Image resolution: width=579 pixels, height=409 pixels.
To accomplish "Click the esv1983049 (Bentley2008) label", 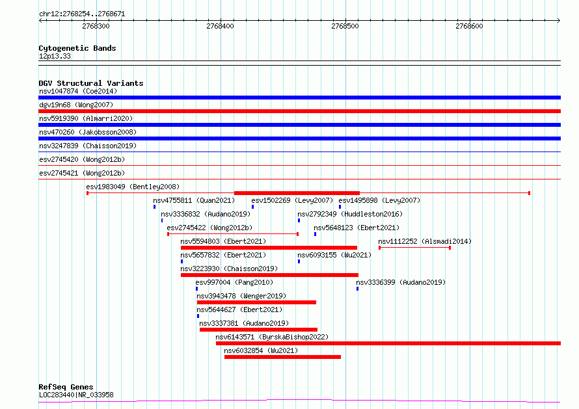I will 133,187.
